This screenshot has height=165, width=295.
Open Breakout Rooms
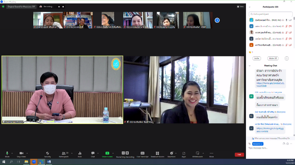click(157, 153)
